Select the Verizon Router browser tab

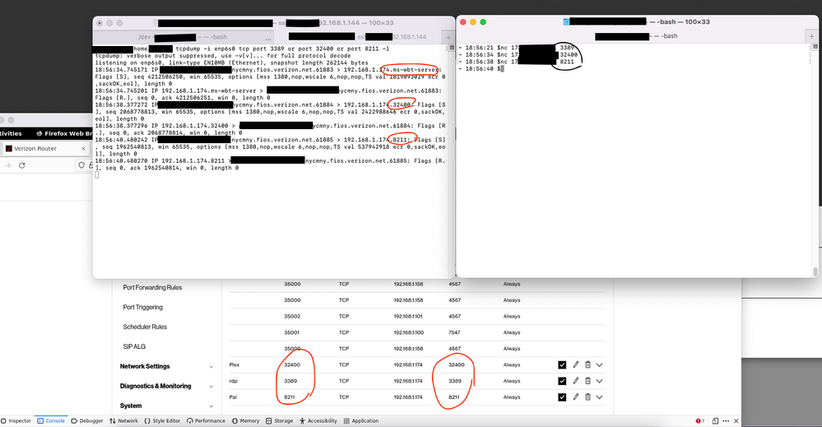[x=45, y=149]
